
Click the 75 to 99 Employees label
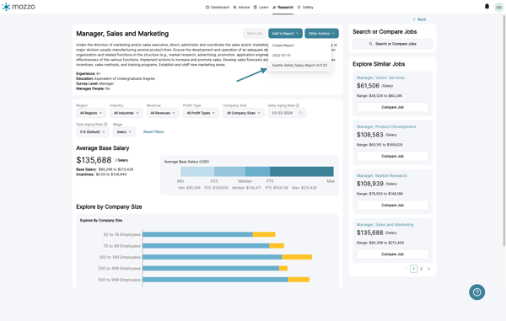point(122,246)
